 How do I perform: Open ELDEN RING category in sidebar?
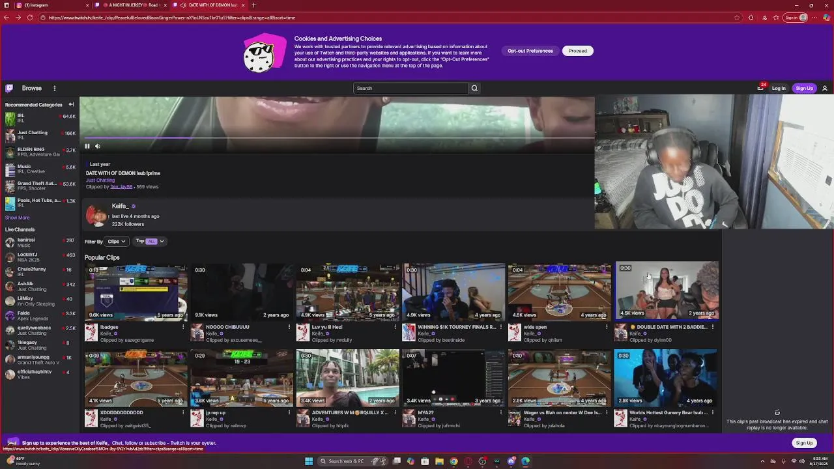coord(40,152)
